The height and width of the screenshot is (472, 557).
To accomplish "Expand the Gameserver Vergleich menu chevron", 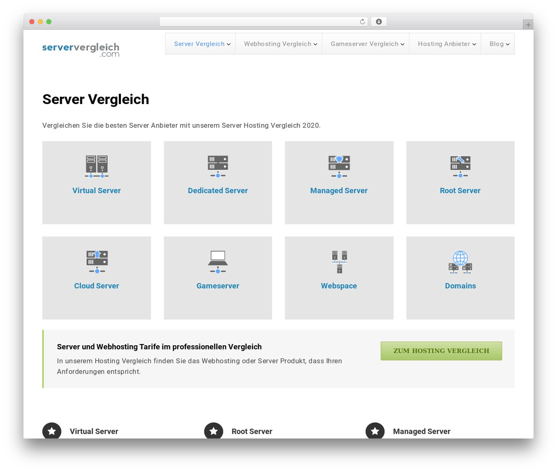I will point(402,44).
